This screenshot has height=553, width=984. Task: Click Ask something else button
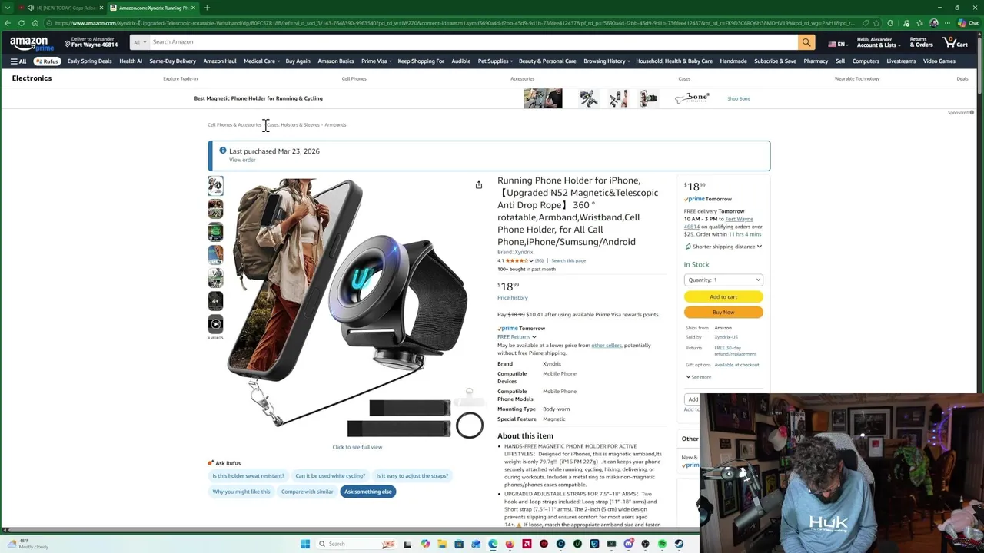click(x=367, y=492)
